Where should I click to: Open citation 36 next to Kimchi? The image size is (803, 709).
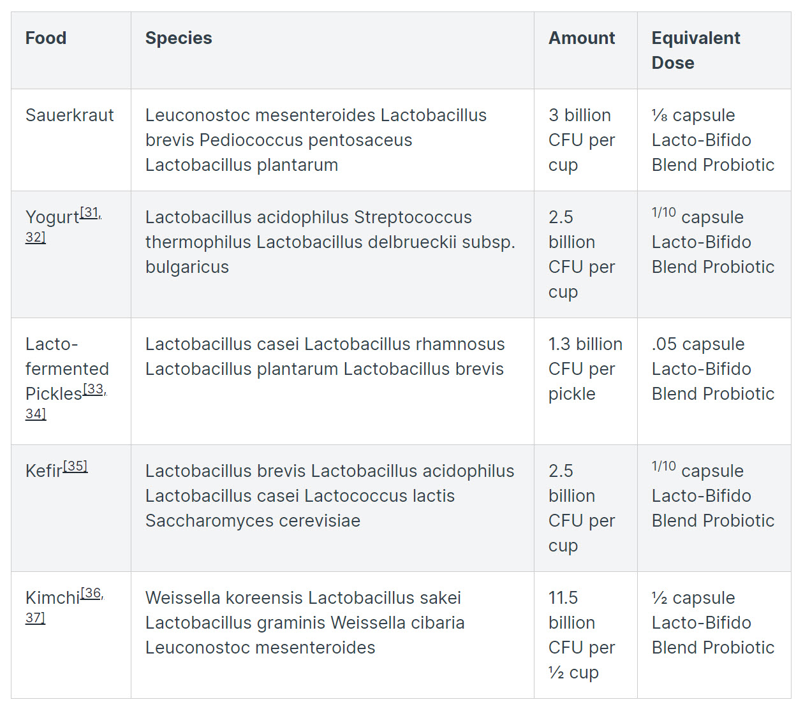[x=91, y=593]
